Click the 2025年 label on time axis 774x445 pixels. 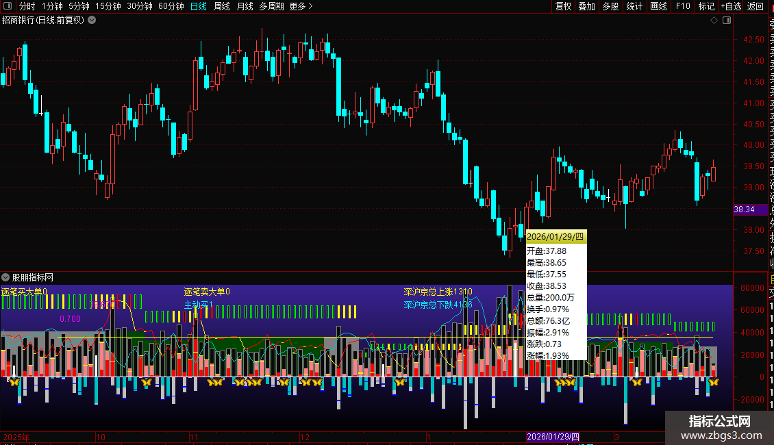click(16, 437)
